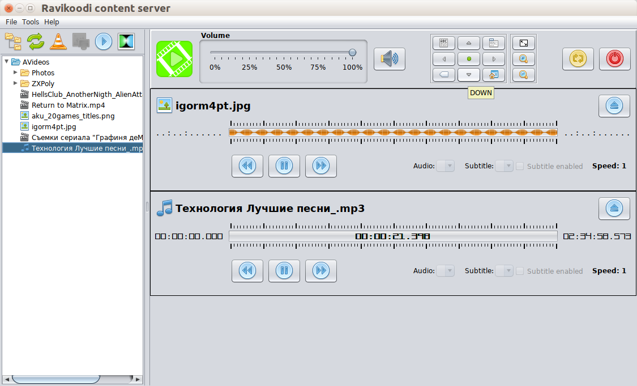The image size is (637, 386).
Task: Select the ZXPoly folder label
Action: [x=43, y=83]
